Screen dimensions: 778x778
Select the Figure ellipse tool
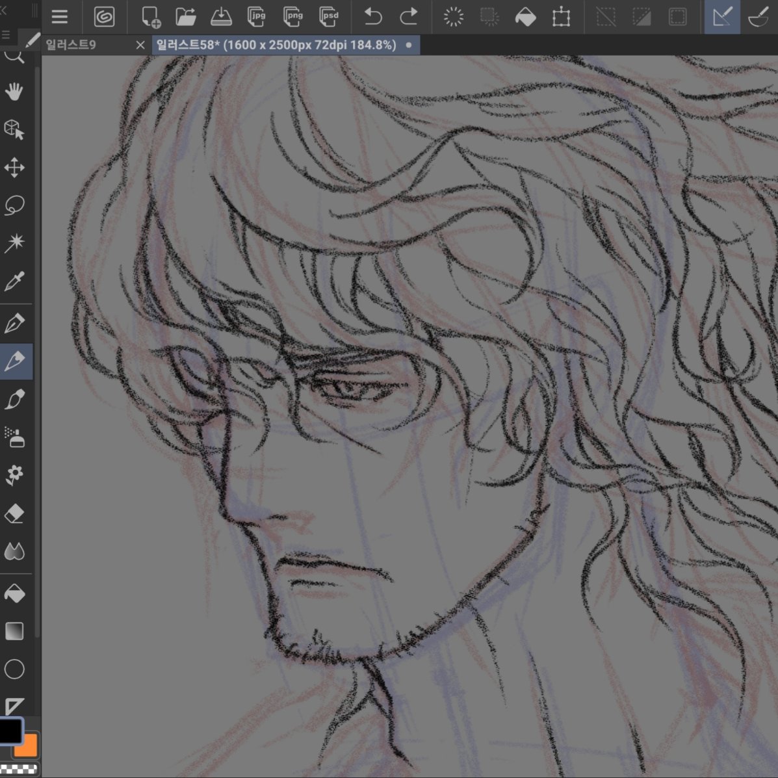14,669
